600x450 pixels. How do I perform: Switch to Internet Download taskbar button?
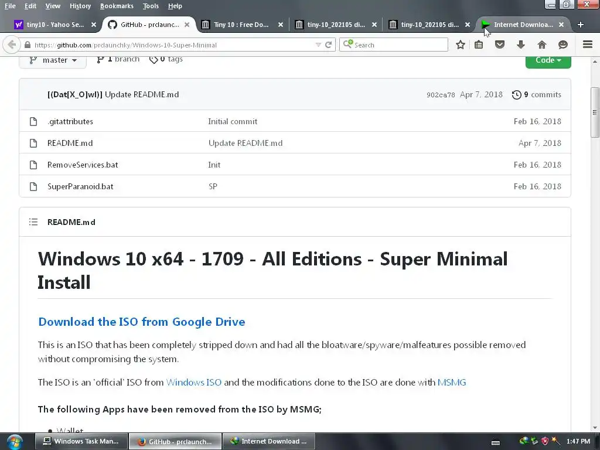pyautogui.click(x=268, y=441)
